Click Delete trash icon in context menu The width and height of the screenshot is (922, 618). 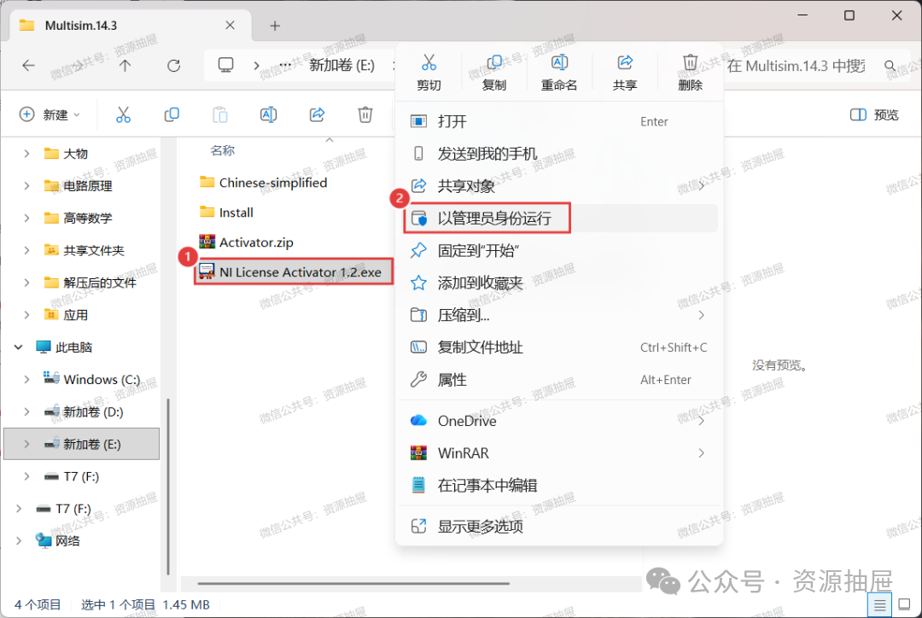coord(690,62)
